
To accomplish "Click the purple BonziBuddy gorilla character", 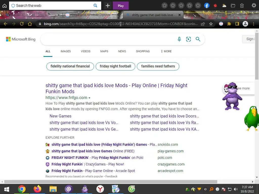I will 232,96.
